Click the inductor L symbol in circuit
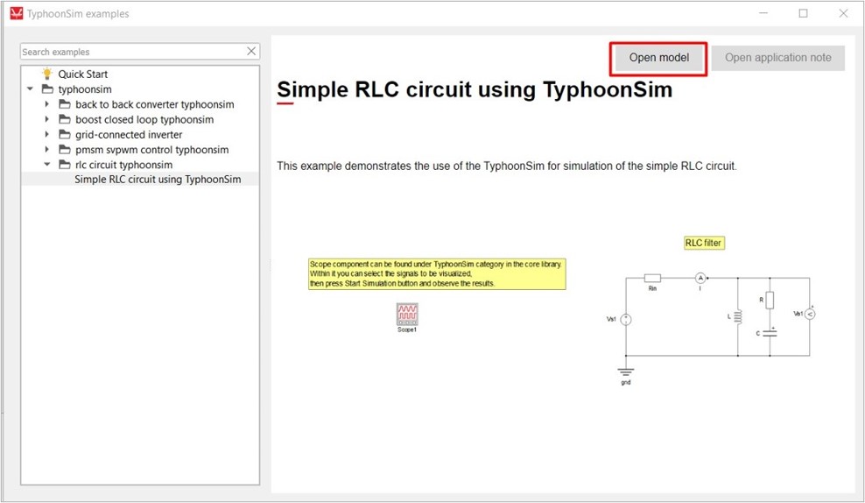This screenshot has height=503, width=865. 737,316
